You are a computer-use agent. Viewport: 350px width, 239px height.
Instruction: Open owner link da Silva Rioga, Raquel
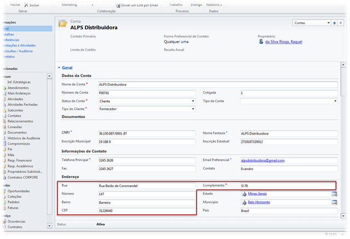coord(283,42)
